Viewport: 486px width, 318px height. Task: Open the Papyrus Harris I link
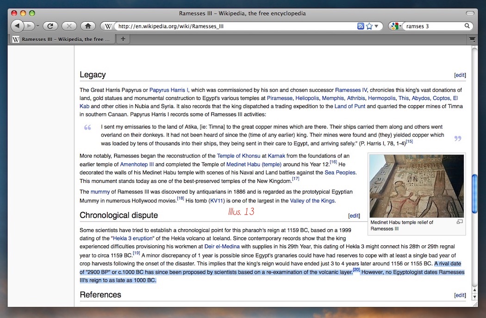(168, 90)
